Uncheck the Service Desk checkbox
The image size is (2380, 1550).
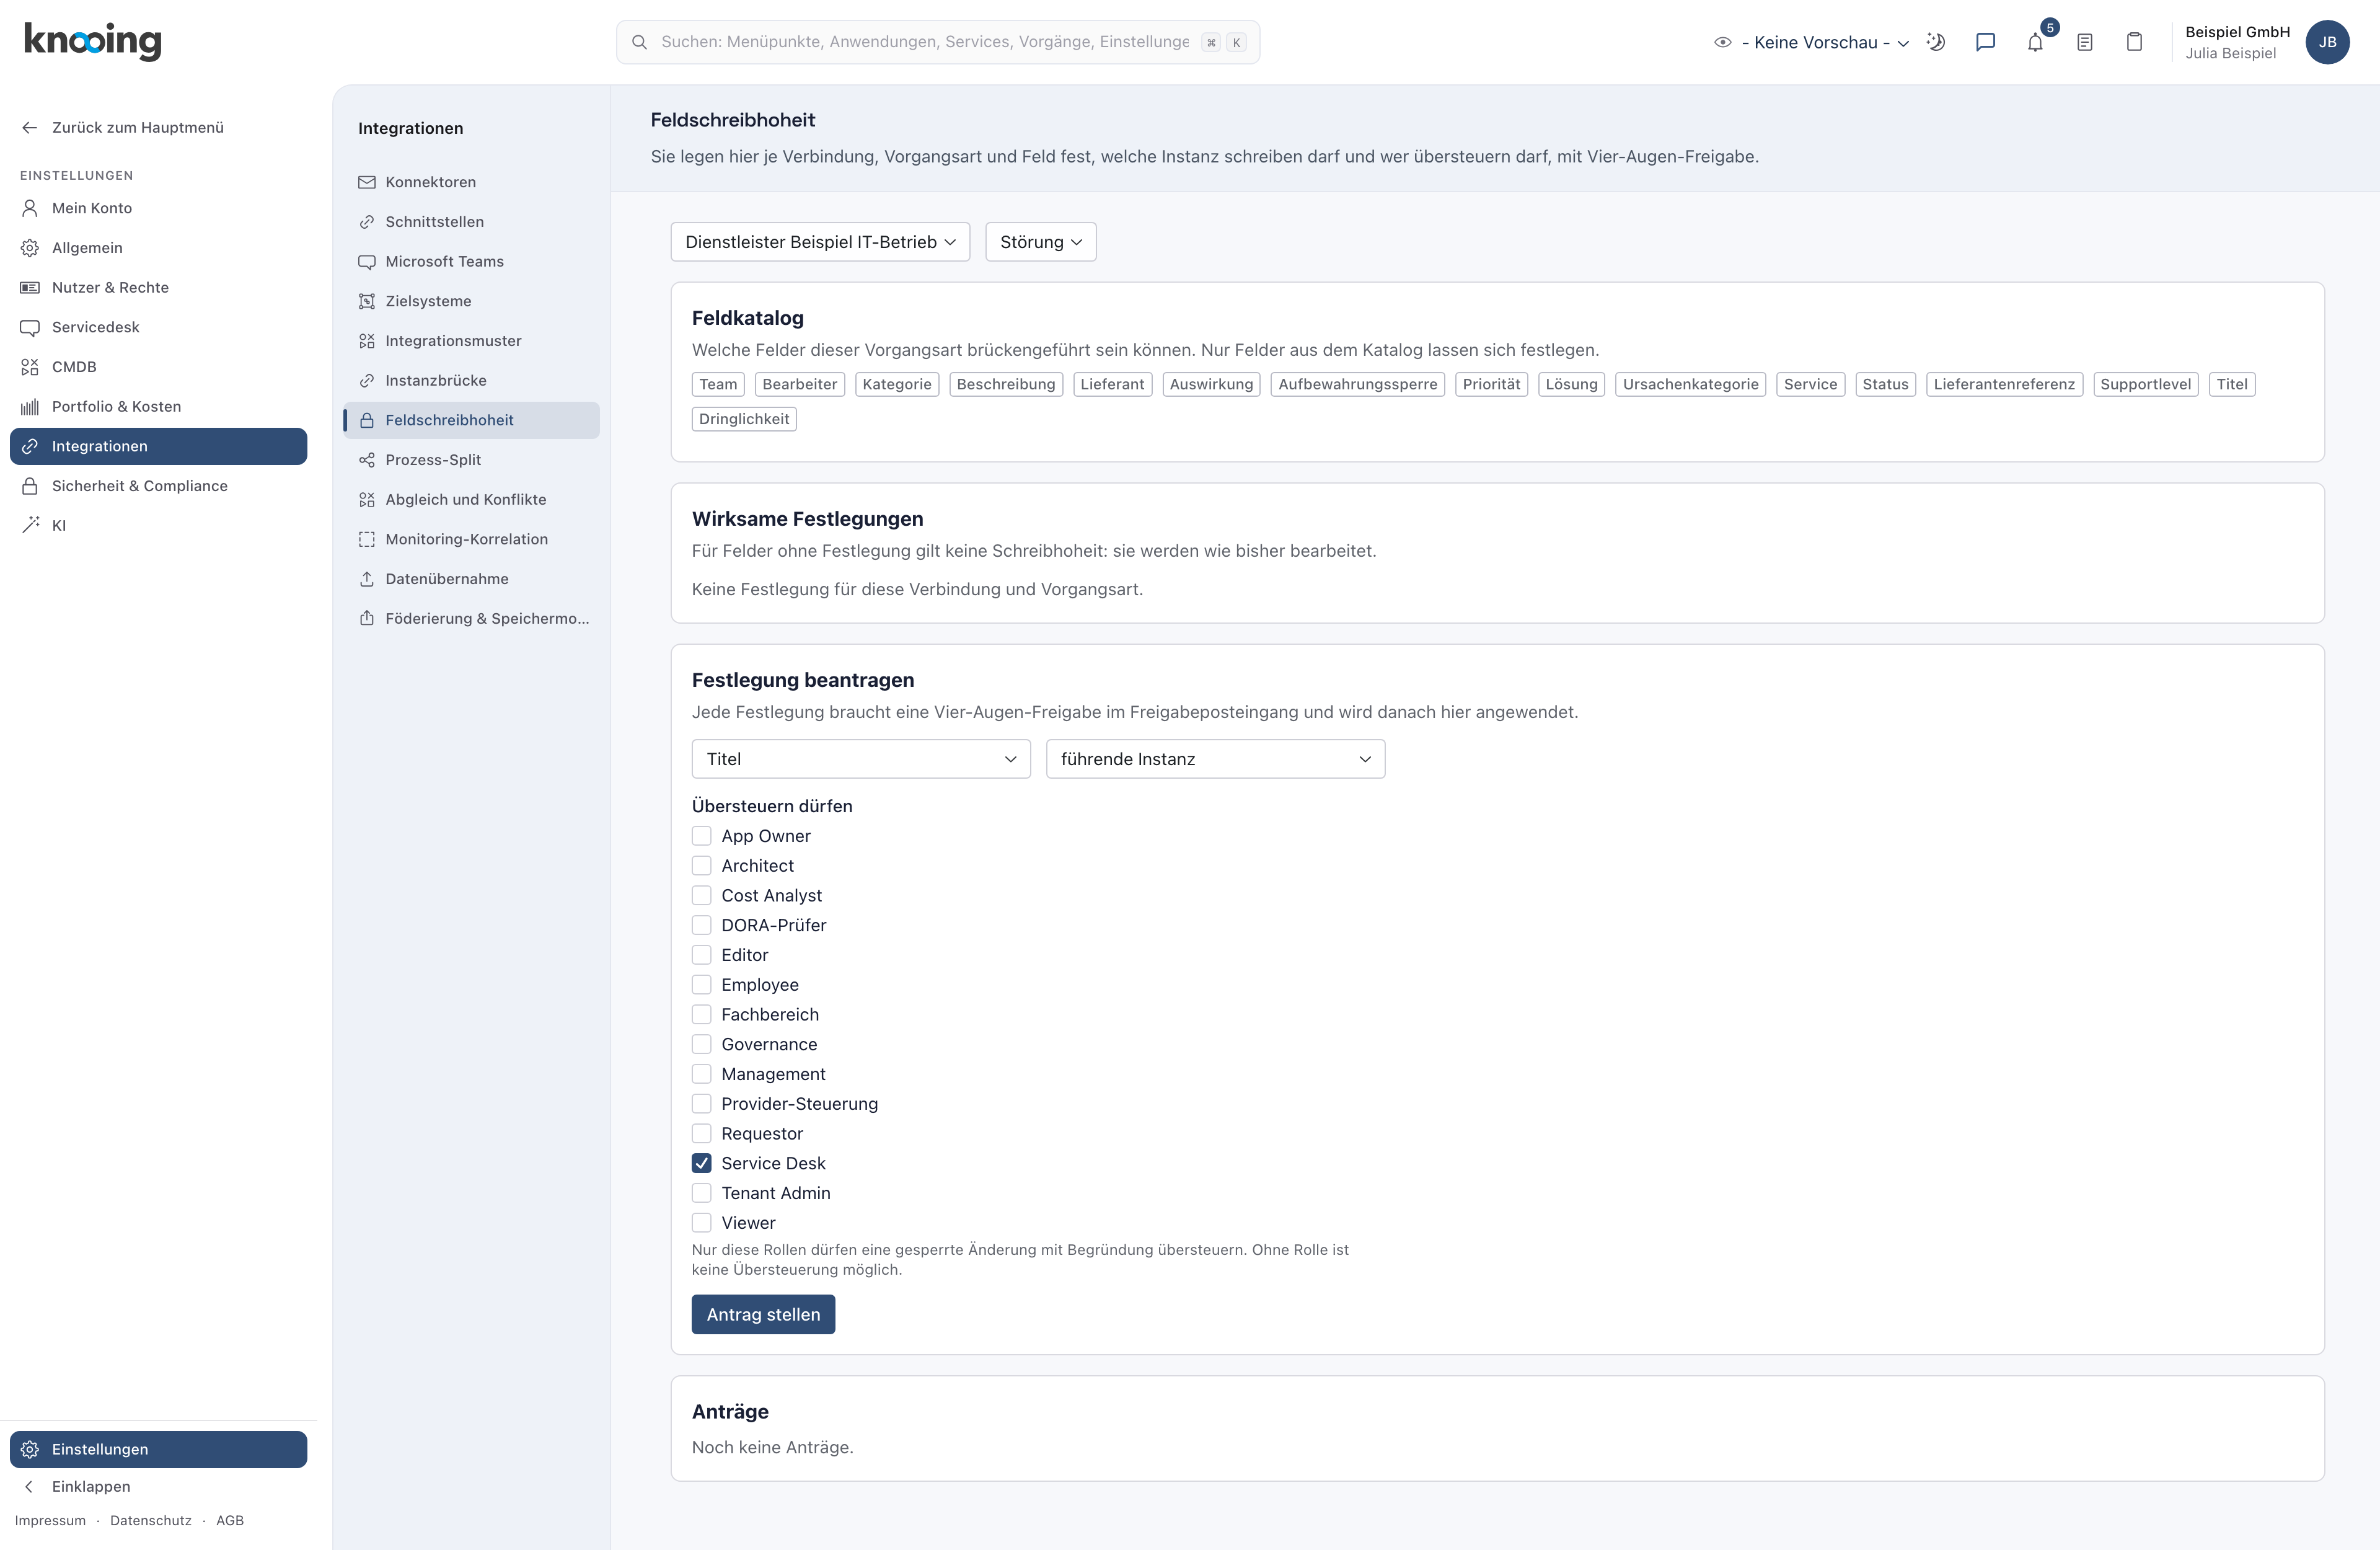[702, 1162]
